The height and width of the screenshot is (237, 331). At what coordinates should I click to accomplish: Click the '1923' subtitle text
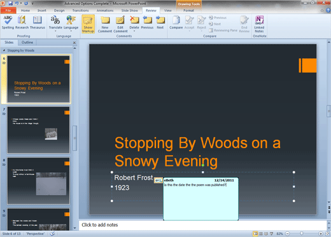click(x=122, y=187)
